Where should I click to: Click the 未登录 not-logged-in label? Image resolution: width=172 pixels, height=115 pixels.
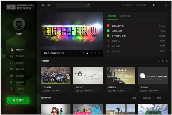19,34
